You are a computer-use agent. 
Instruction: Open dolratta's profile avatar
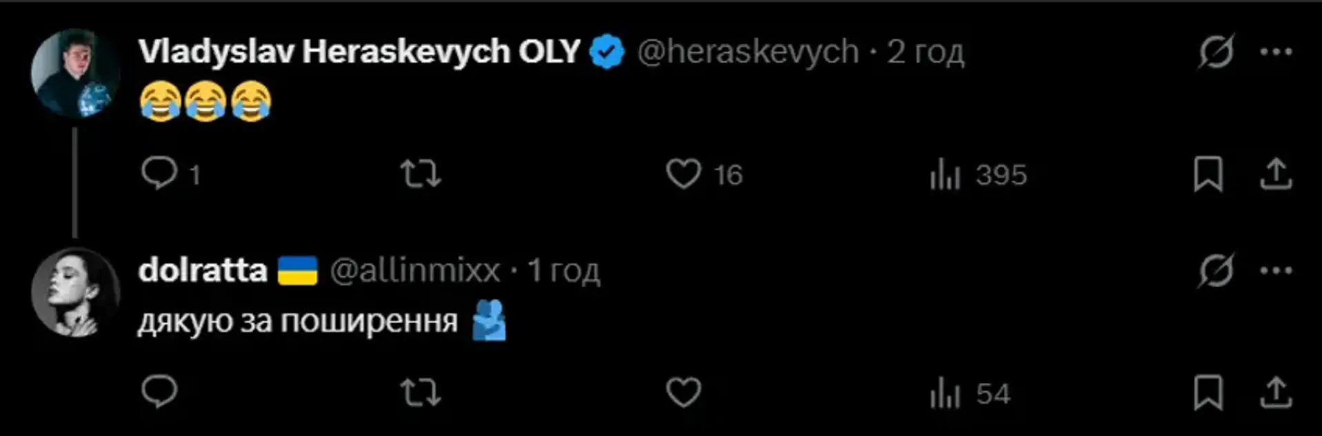click(75, 292)
